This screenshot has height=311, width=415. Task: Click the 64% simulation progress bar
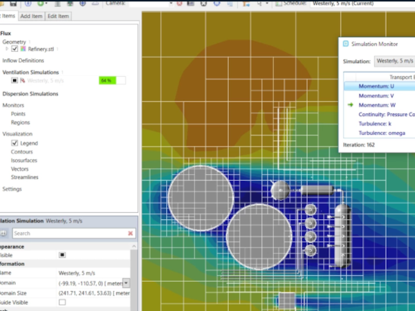111,80
